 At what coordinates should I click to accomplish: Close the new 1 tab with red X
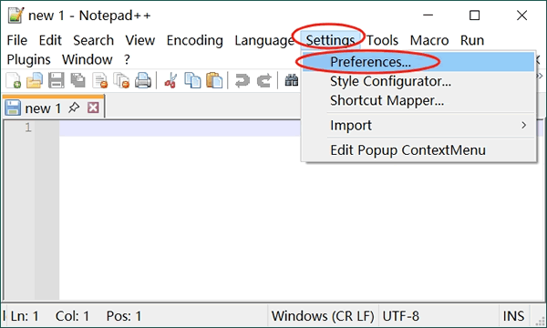(x=93, y=108)
